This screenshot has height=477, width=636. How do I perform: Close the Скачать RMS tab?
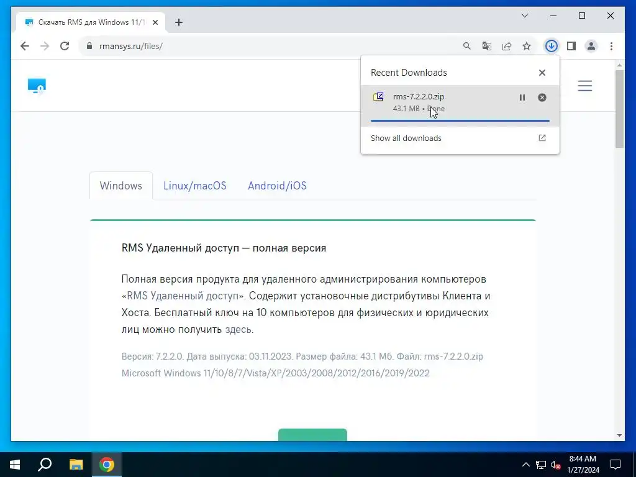(x=155, y=22)
